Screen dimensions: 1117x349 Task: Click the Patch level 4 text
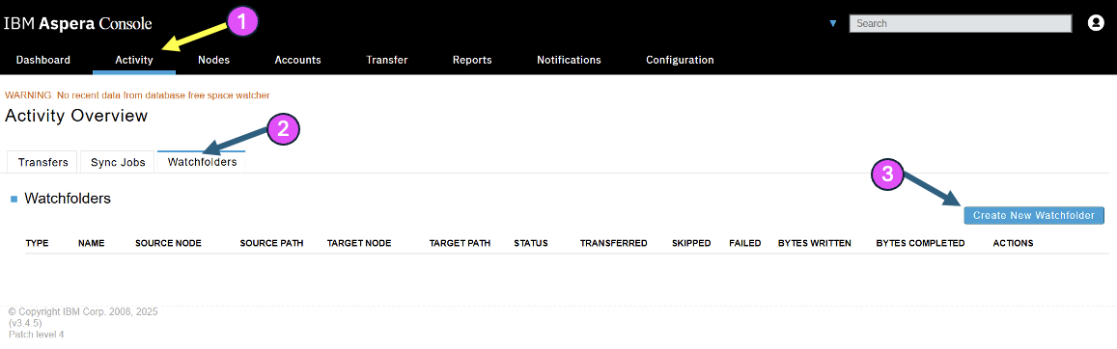pos(37,335)
